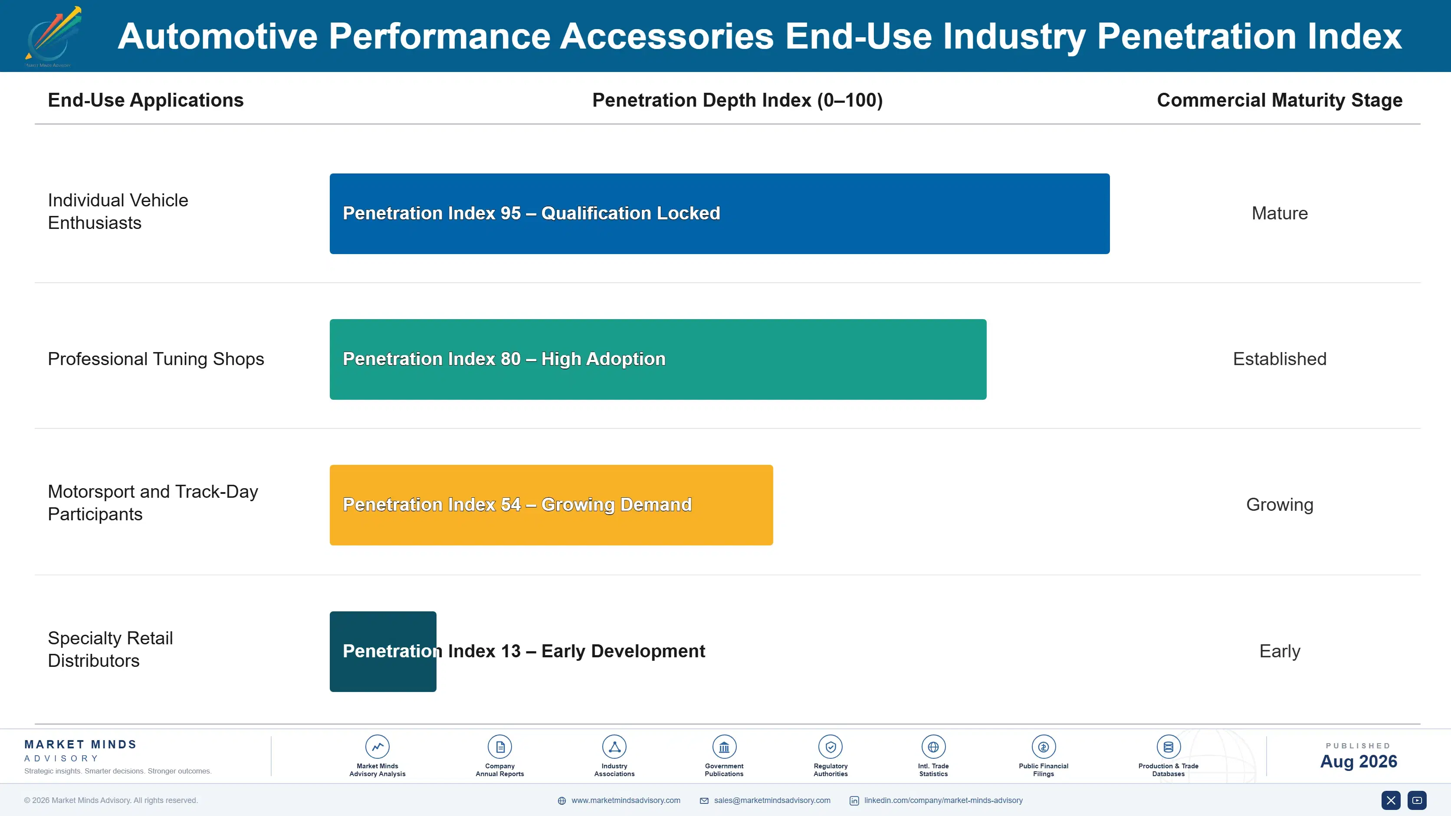Screen dimensions: 1451x816
Task: Click the Aug 2026 published date
Action: click(1358, 761)
